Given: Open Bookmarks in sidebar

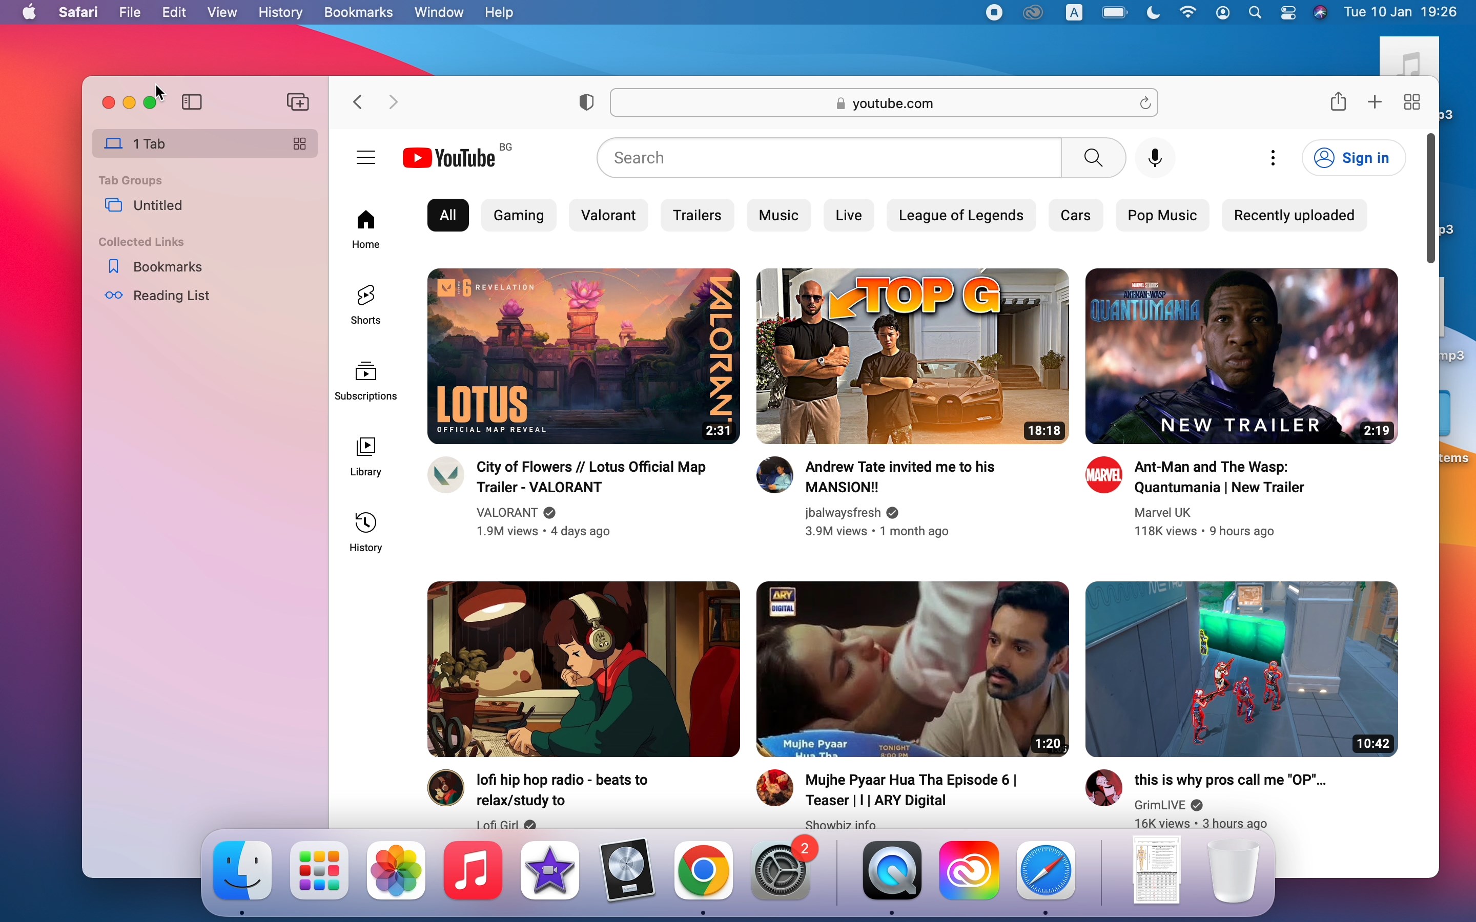Looking at the screenshot, I should pyautogui.click(x=205, y=267).
